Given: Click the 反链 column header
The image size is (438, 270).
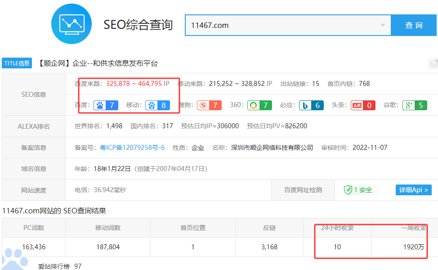Looking at the screenshot, I should pyautogui.click(x=269, y=228).
